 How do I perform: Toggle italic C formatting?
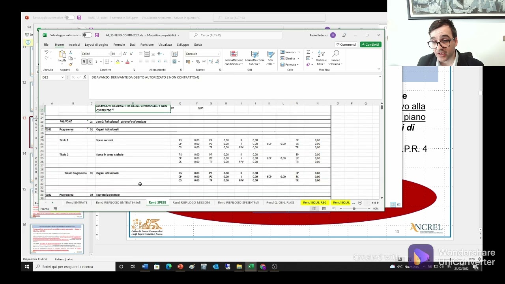coord(90,62)
